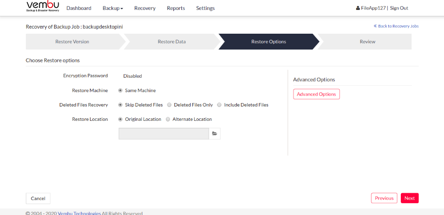
Task: Click Back to Recovery Jobs link
Action: pos(396,26)
